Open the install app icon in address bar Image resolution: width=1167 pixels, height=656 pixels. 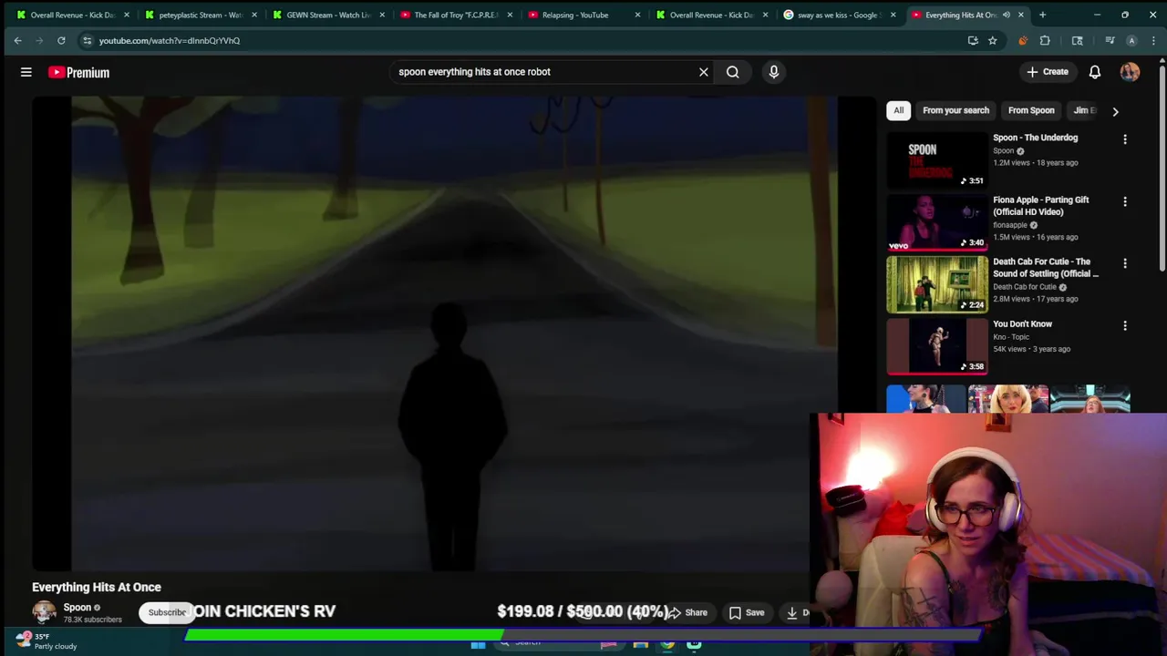973,40
